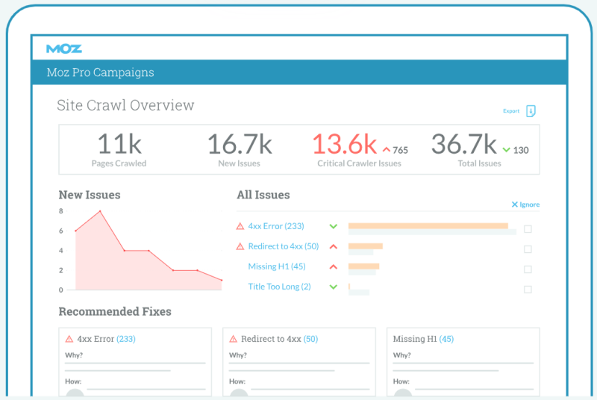
Task: Select the Critical Crawler Issues stat
Action: 360,149
